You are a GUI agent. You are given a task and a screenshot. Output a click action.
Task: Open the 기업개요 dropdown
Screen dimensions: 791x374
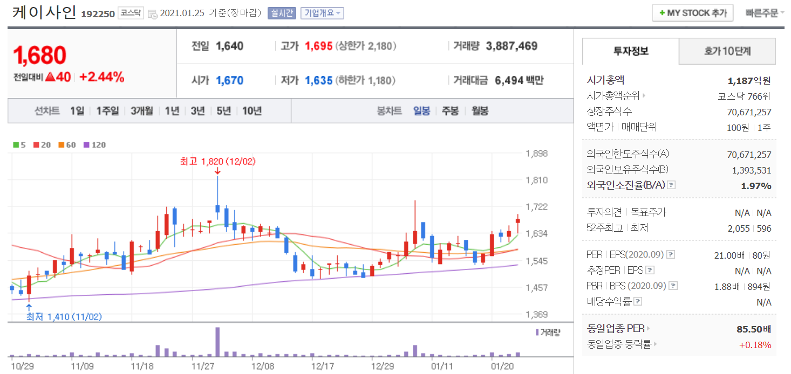(x=322, y=13)
